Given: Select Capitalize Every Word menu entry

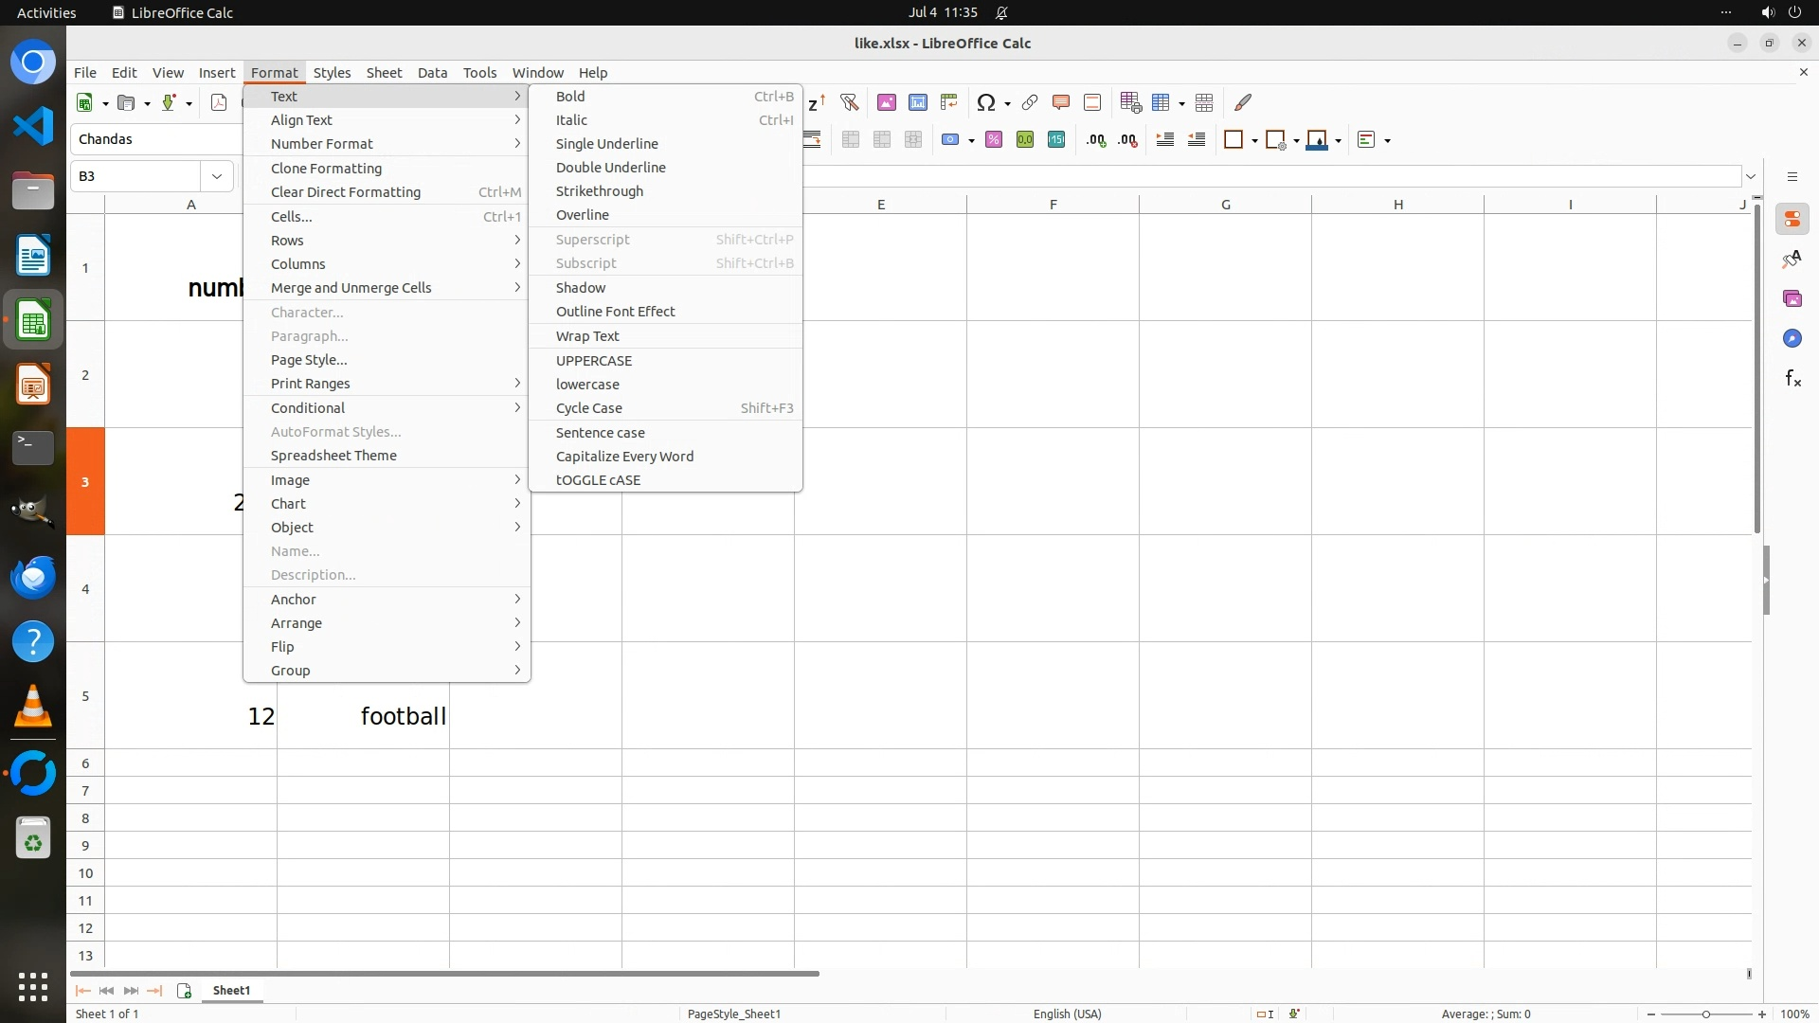Looking at the screenshot, I should pyautogui.click(x=624, y=457).
